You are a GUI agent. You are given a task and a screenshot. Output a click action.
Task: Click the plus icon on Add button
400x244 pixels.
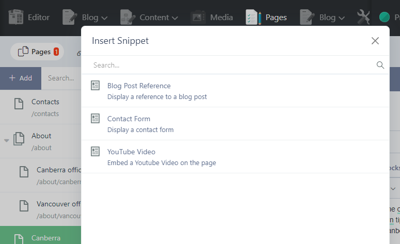tap(12, 78)
